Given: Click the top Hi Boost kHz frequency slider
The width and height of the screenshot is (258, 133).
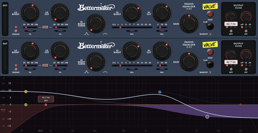Looking at the screenshot, I should (132, 28).
